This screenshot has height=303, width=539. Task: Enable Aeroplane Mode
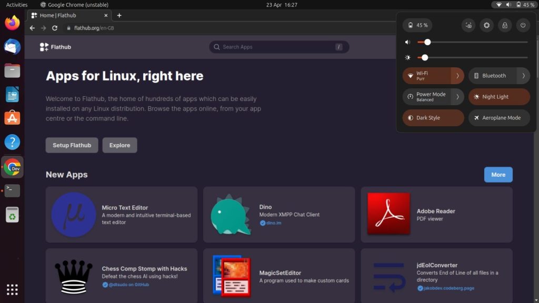point(498,118)
